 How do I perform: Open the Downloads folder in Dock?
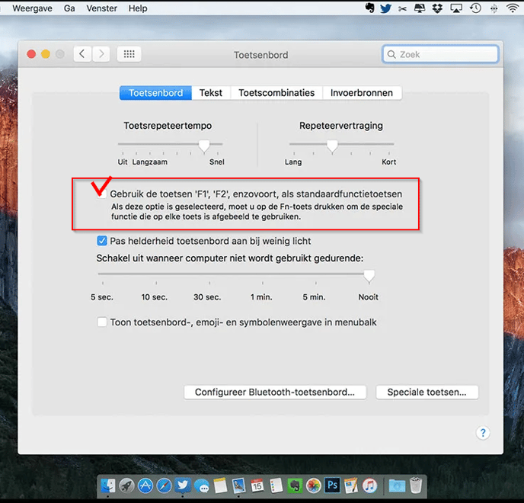(x=397, y=485)
